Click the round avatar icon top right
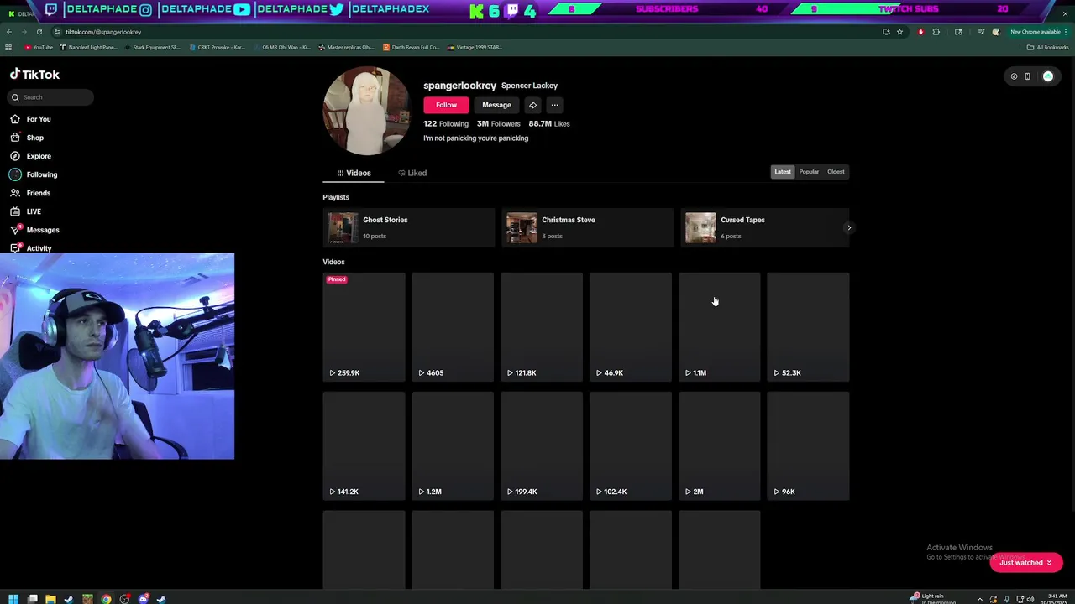 point(1048,76)
